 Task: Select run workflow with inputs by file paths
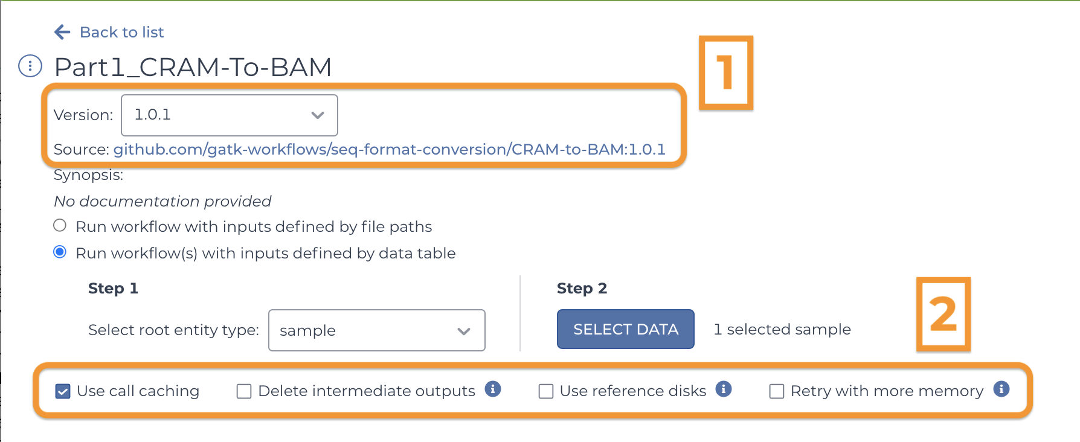(x=60, y=225)
